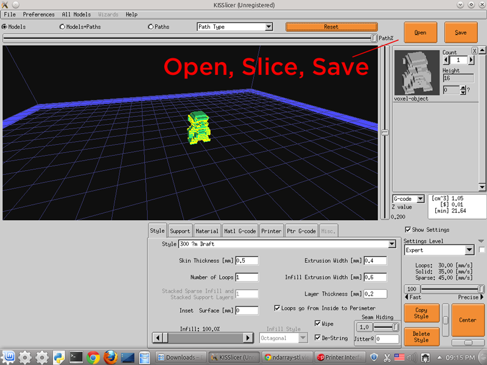Click the Fast/Precise speed slider
The height and width of the screenshot is (365, 487).
point(452,289)
